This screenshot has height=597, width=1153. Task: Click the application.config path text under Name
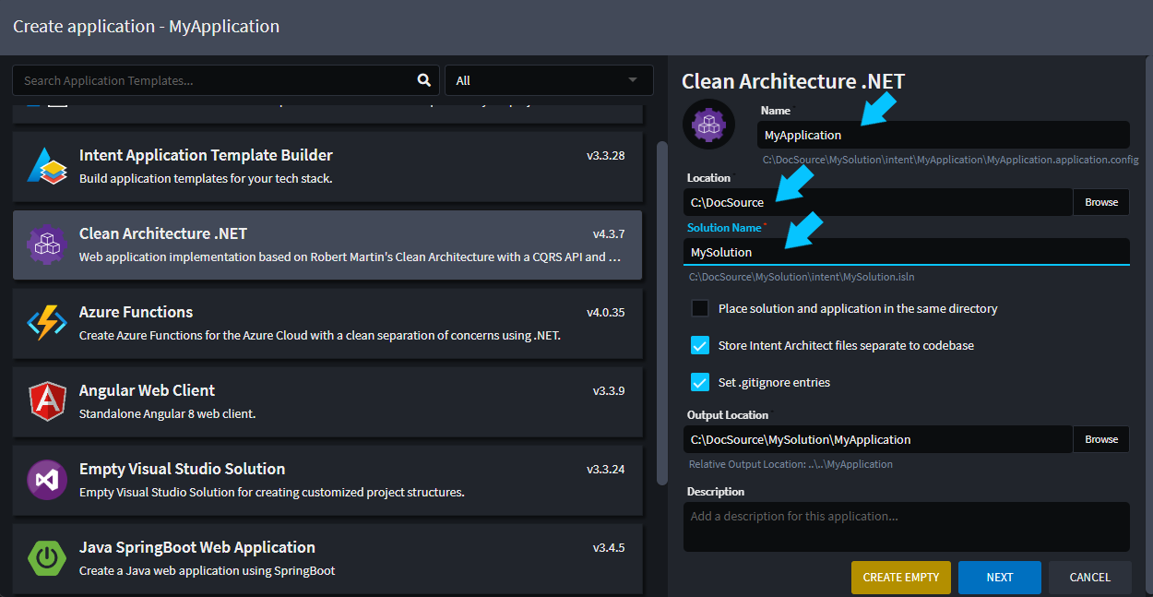pyautogui.click(x=950, y=160)
